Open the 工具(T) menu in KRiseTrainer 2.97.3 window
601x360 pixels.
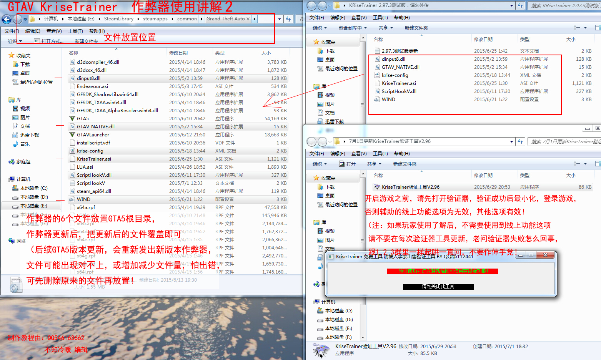tap(380, 17)
